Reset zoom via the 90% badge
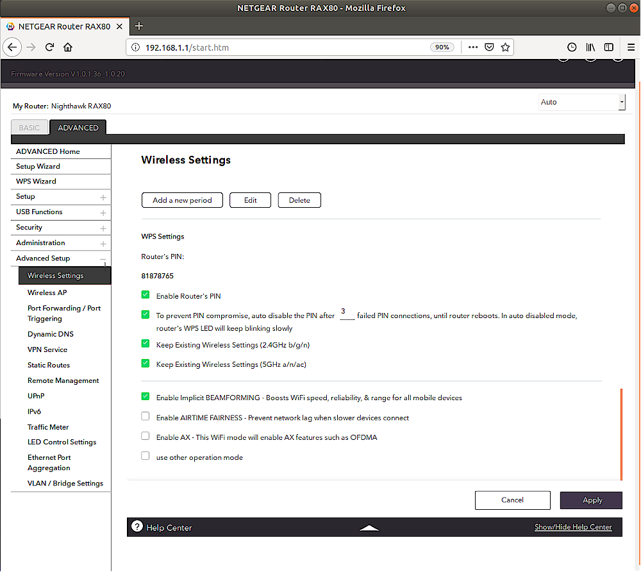This screenshot has height=572, width=641. click(x=442, y=47)
